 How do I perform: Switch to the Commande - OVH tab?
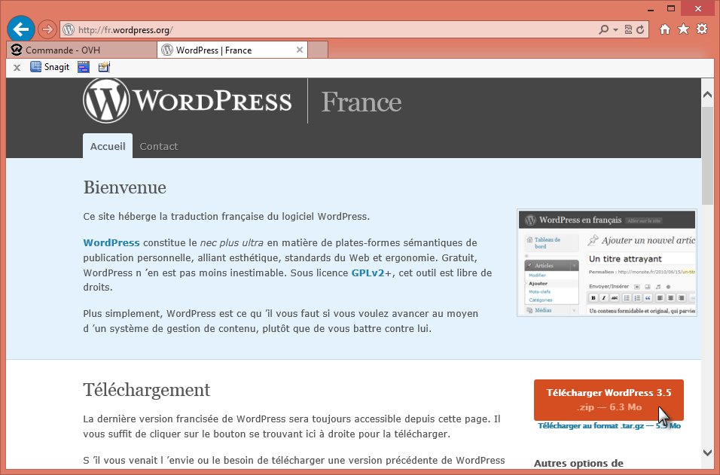click(x=82, y=50)
